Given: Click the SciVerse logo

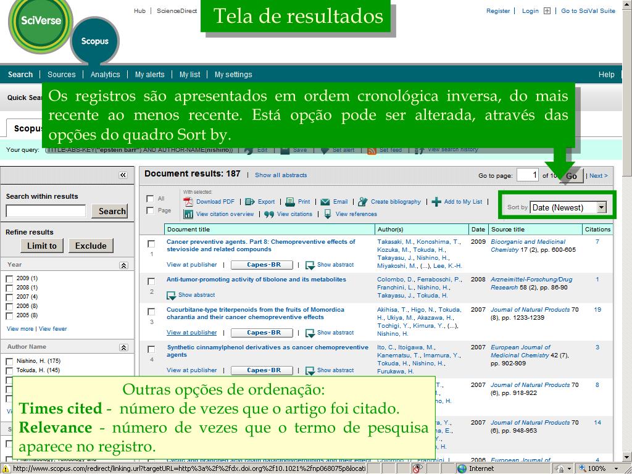Looking at the screenshot, I should click(41, 21).
